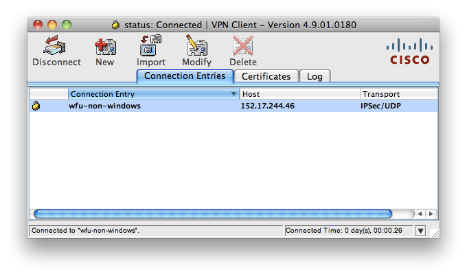Minimize the VPN Client window
Viewport: 467px width, 276px height.
(52, 25)
